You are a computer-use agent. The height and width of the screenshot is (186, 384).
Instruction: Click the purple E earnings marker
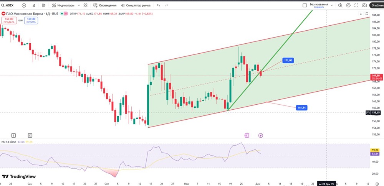click(x=247, y=135)
